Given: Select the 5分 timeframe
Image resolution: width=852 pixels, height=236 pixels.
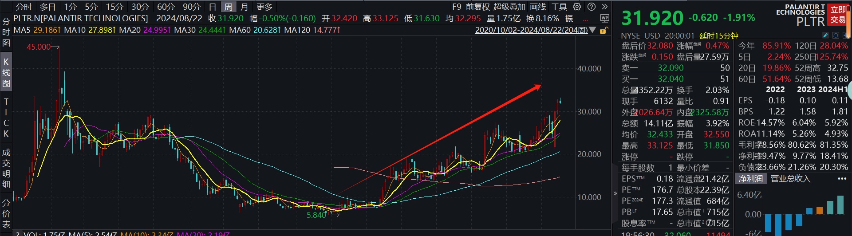Looking at the screenshot, I should tap(91, 7).
